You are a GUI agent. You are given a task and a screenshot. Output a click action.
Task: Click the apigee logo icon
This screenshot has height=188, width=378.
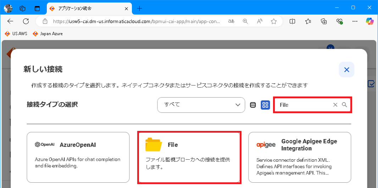(x=266, y=145)
